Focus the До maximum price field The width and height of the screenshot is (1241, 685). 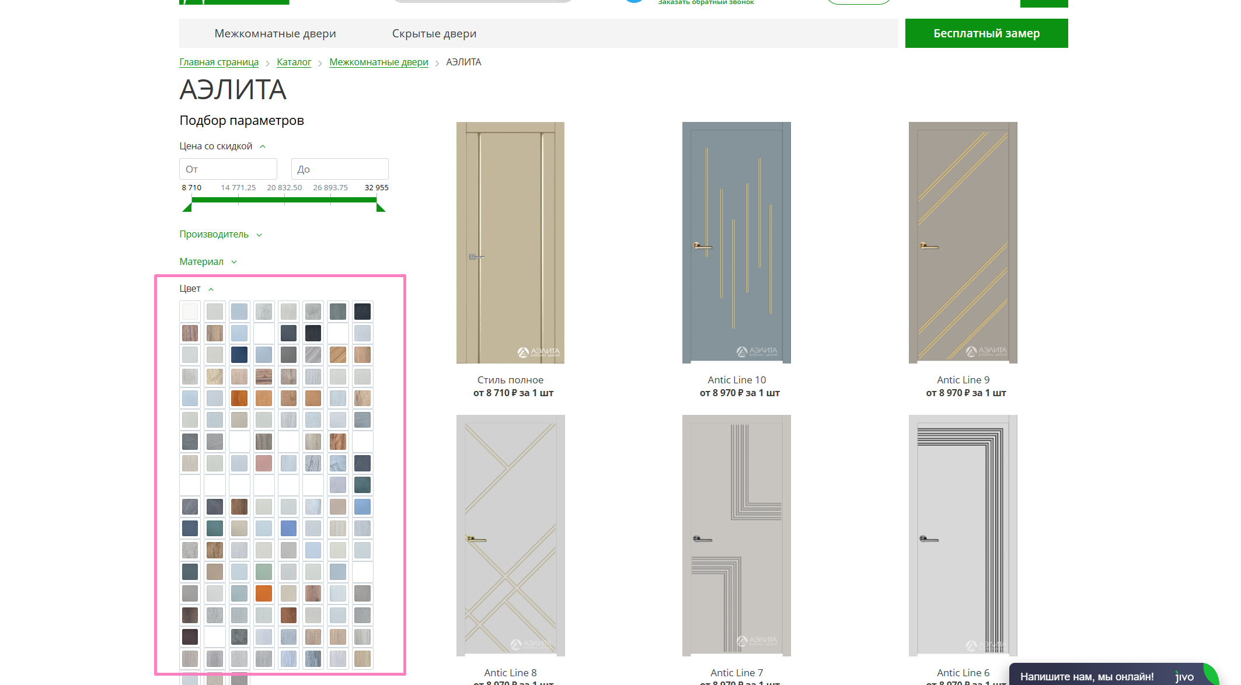coord(340,169)
